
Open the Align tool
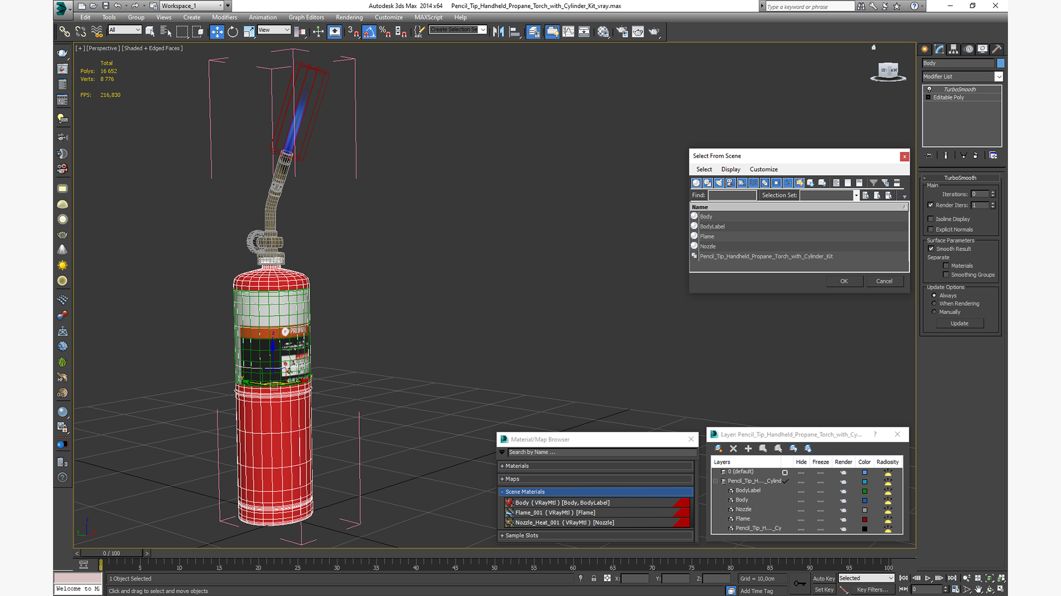(x=514, y=31)
